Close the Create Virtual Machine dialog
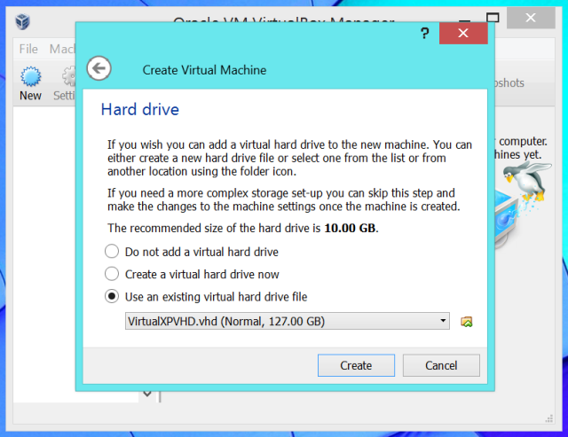 coord(463,34)
